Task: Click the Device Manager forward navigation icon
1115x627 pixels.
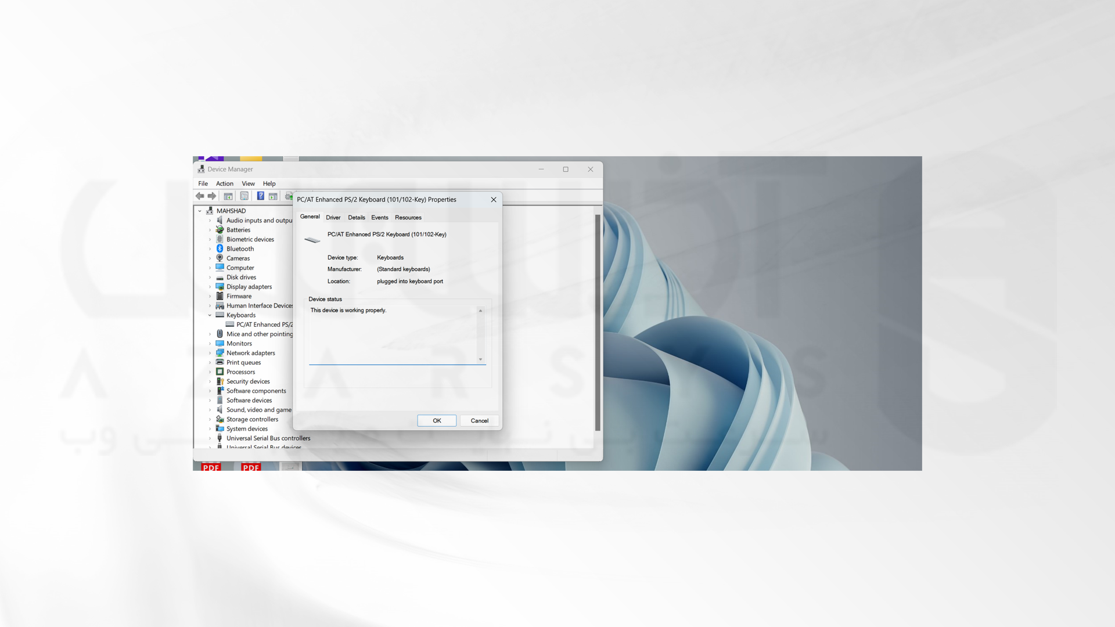Action: (x=214, y=196)
